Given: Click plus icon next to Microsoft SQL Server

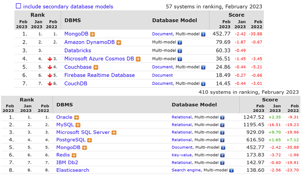Looking at the screenshot, I should tap(114, 133).
